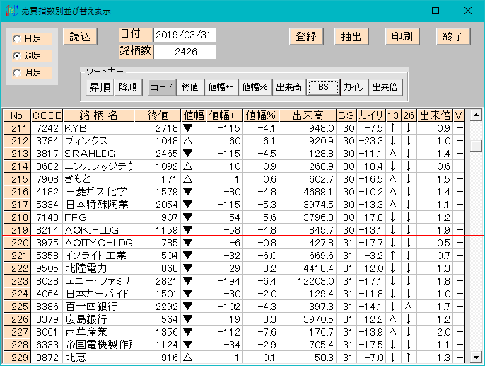The width and height of the screenshot is (485, 366).
Task: Click the application icon in title bar
Action: 11,11
